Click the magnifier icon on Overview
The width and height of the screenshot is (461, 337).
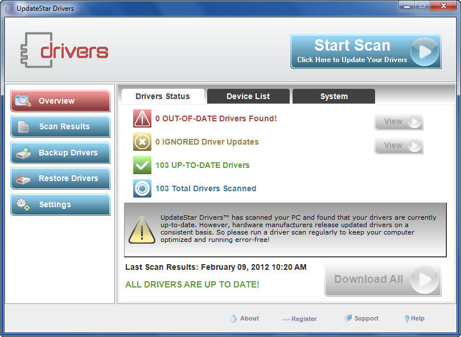click(23, 101)
